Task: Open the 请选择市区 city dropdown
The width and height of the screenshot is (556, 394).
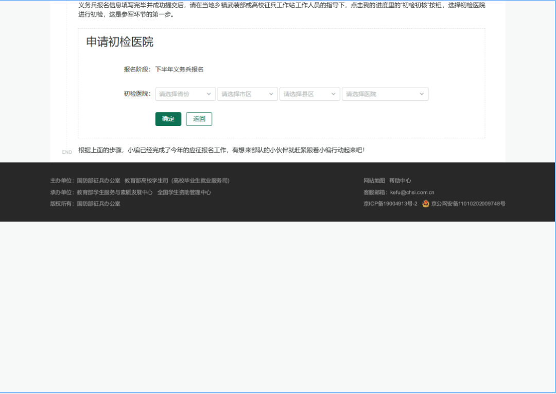Action: click(245, 94)
